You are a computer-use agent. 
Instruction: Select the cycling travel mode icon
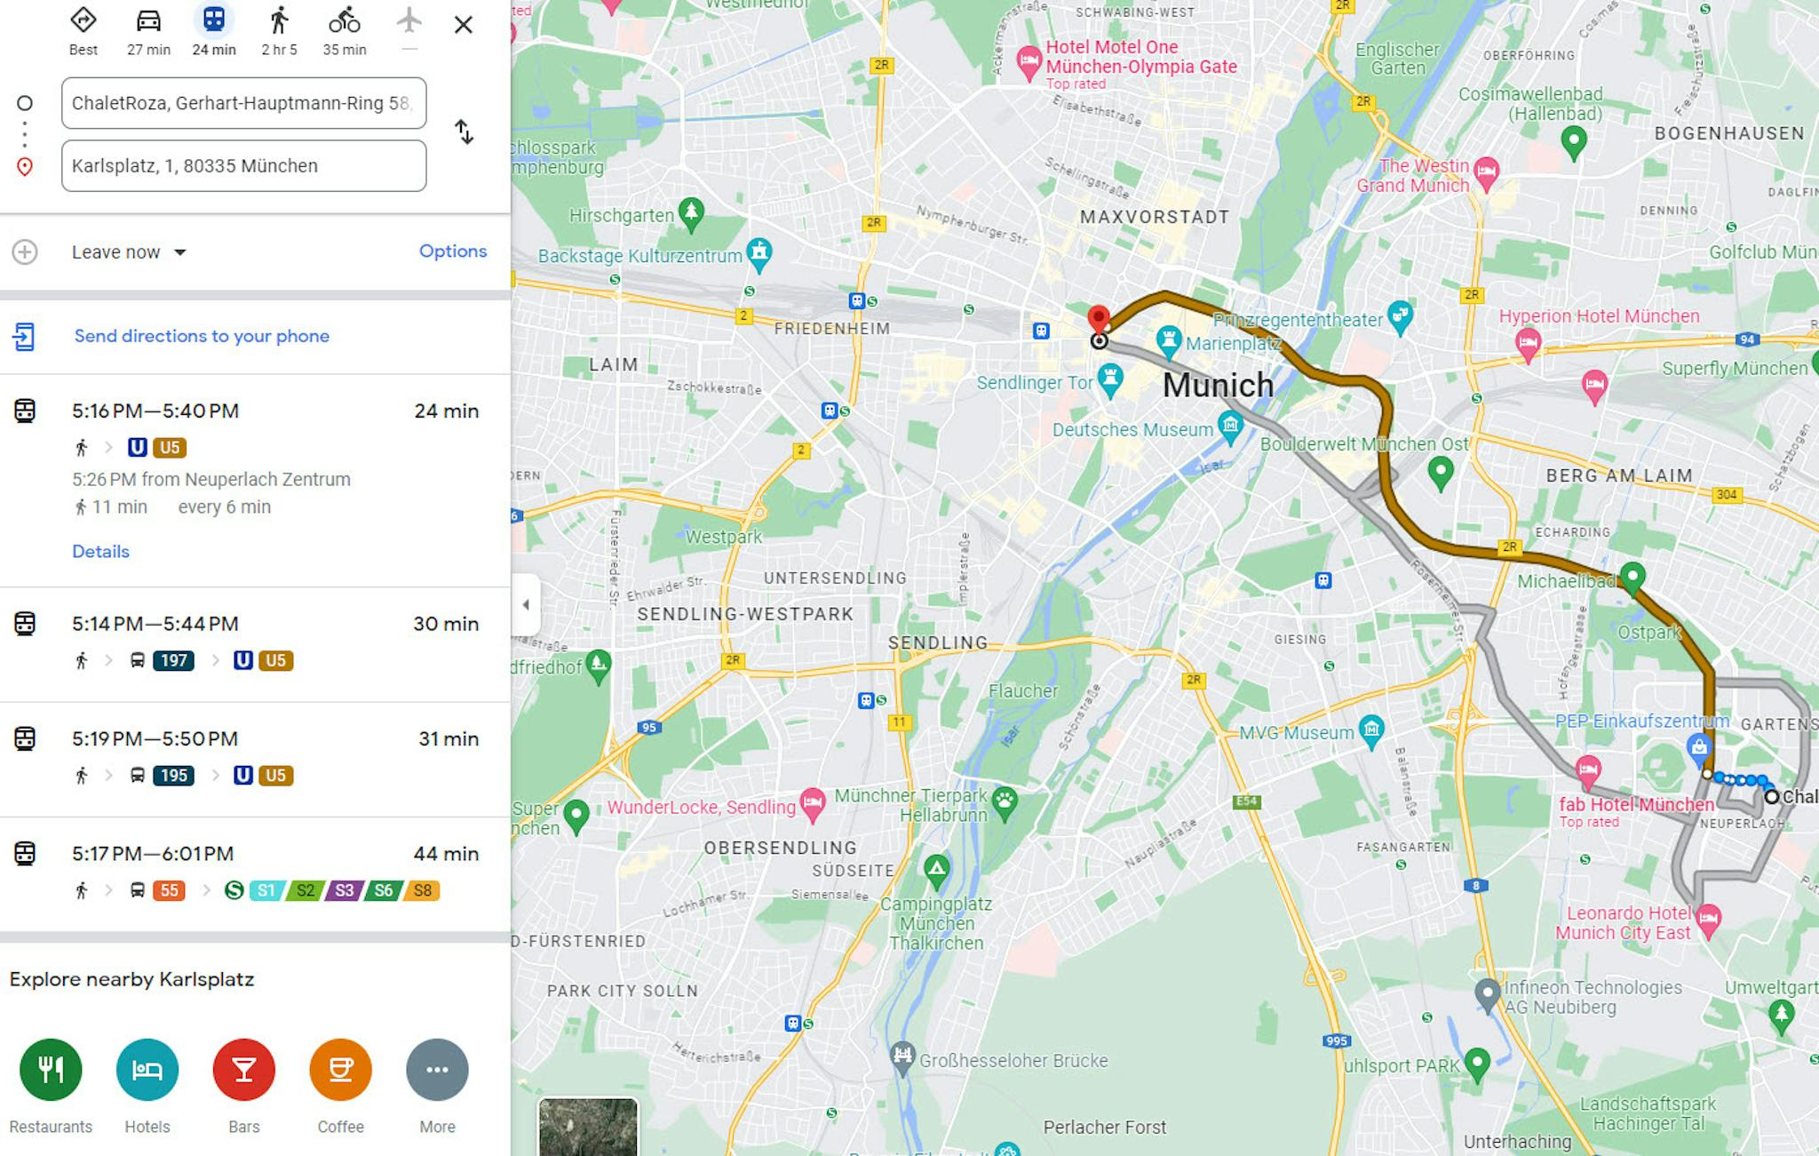345,20
